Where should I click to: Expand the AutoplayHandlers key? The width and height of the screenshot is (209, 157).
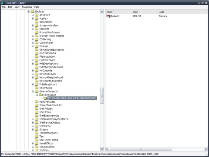pyautogui.click(x=33, y=26)
